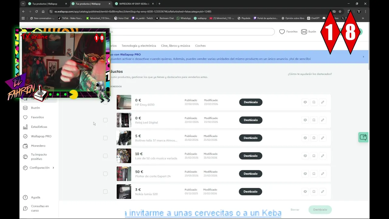Open Monedero wallet icon in sidebar
This screenshot has height=219, width=389.
coord(25,146)
